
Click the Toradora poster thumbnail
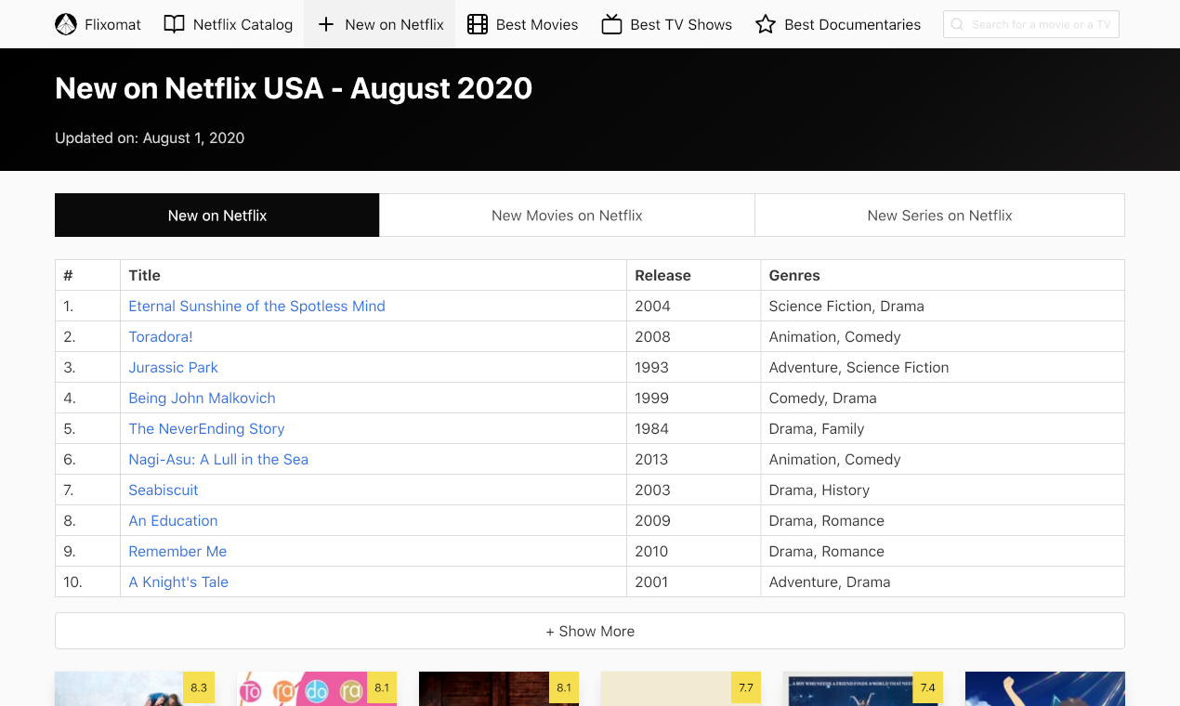click(x=317, y=688)
